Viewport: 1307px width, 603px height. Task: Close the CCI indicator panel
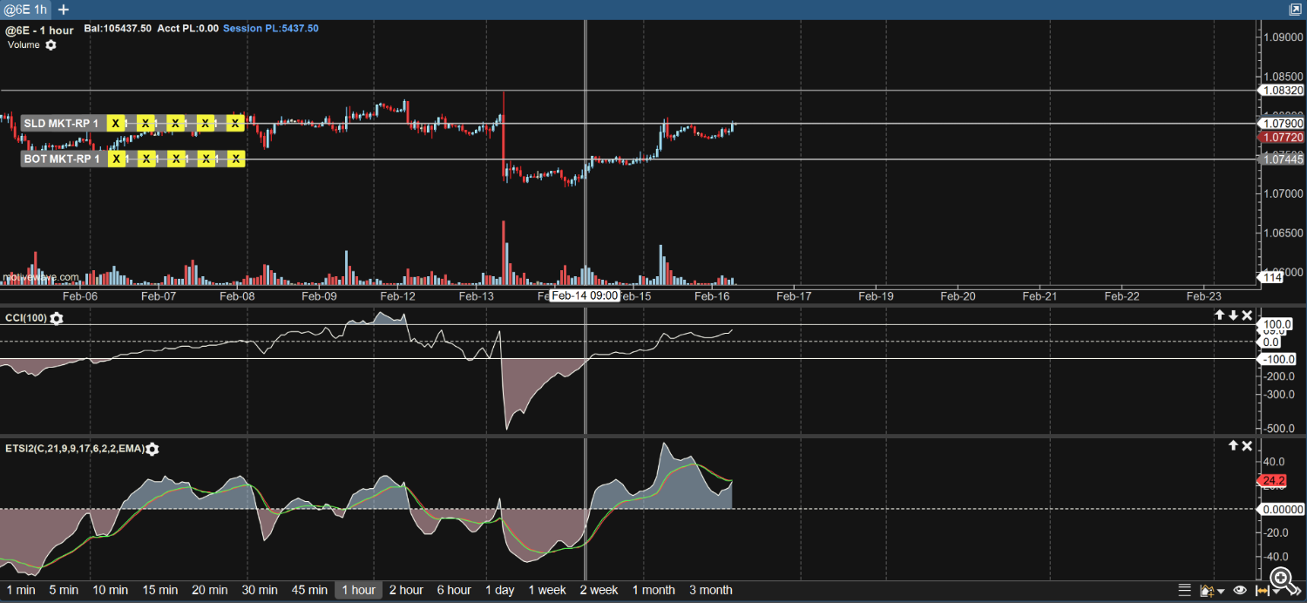[1247, 315]
